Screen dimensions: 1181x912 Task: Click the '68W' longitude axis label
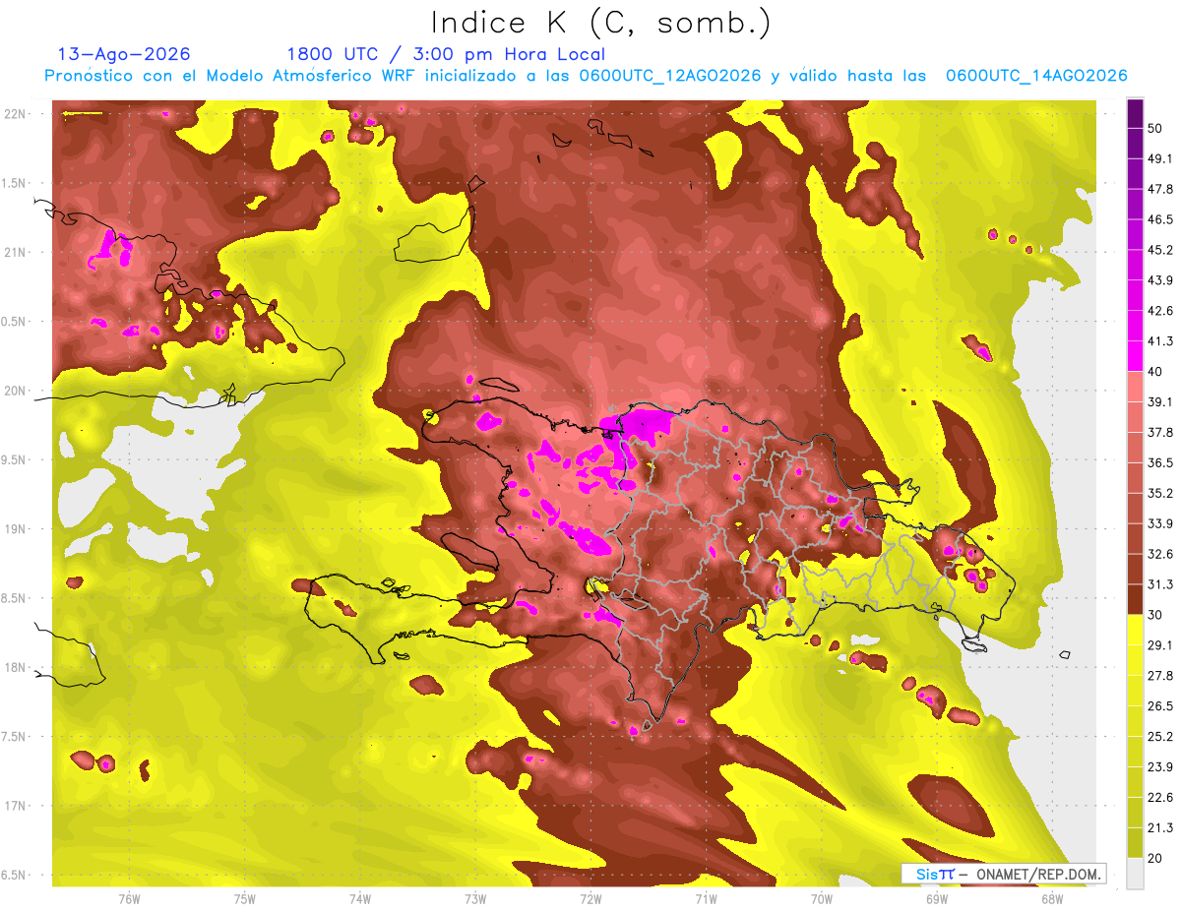[1052, 898]
